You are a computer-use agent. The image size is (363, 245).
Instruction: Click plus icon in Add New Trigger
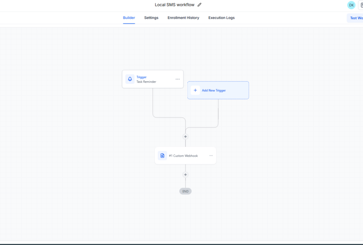point(195,90)
